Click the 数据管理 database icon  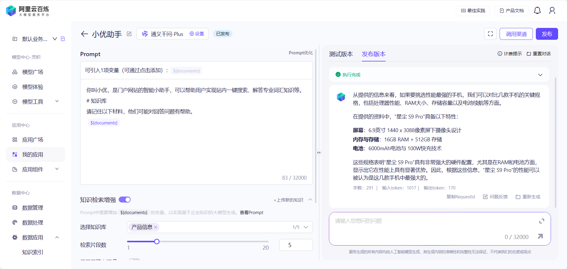click(x=15, y=208)
